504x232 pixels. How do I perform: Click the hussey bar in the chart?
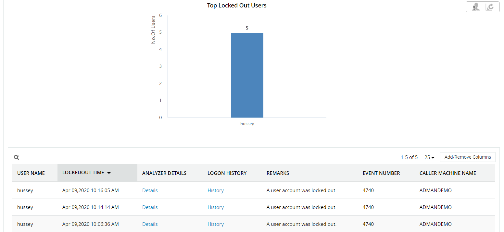(247, 75)
